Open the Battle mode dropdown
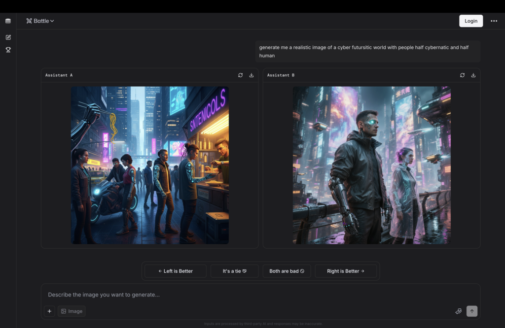 [52, 21]
